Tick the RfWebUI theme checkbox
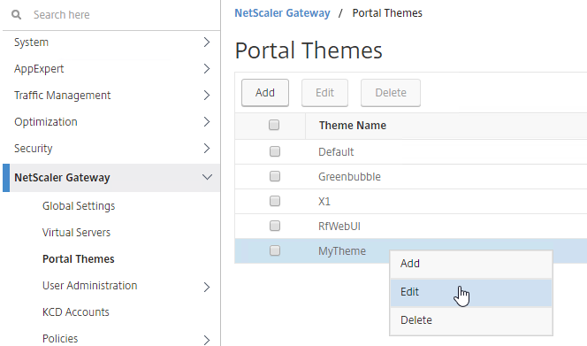 point(275,226)
